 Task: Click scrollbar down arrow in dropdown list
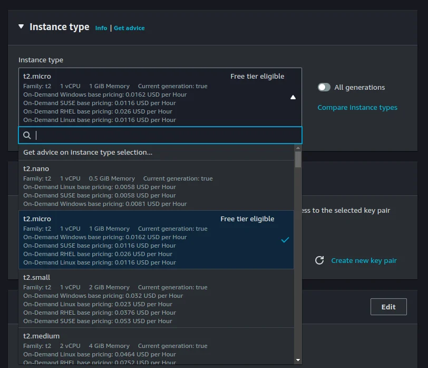pos(298,360)
